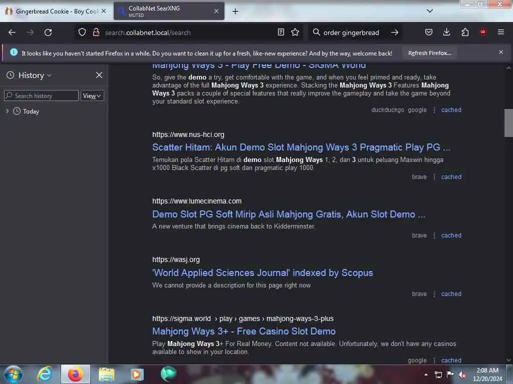Click the address bar URL

tap(148, 32)
